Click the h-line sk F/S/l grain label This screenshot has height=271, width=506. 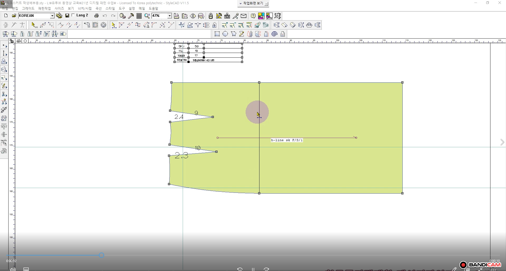(287, 140)
